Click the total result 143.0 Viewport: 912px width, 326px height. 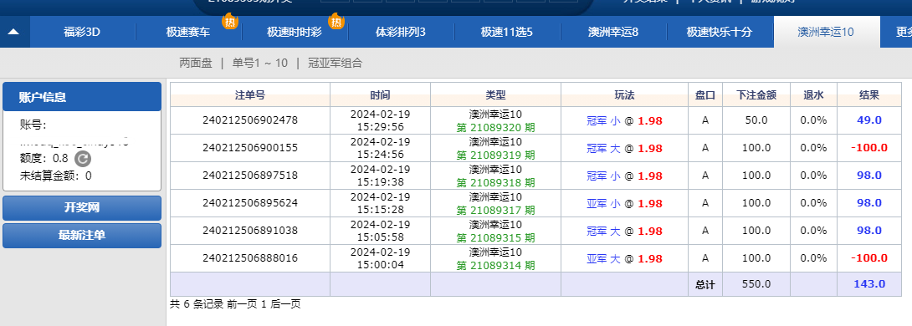coord(869,284)
